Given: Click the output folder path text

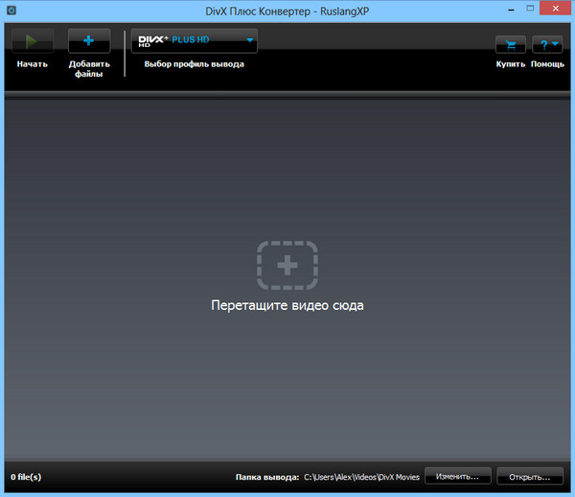Looking at the screenshot, I should click(360, 476).
